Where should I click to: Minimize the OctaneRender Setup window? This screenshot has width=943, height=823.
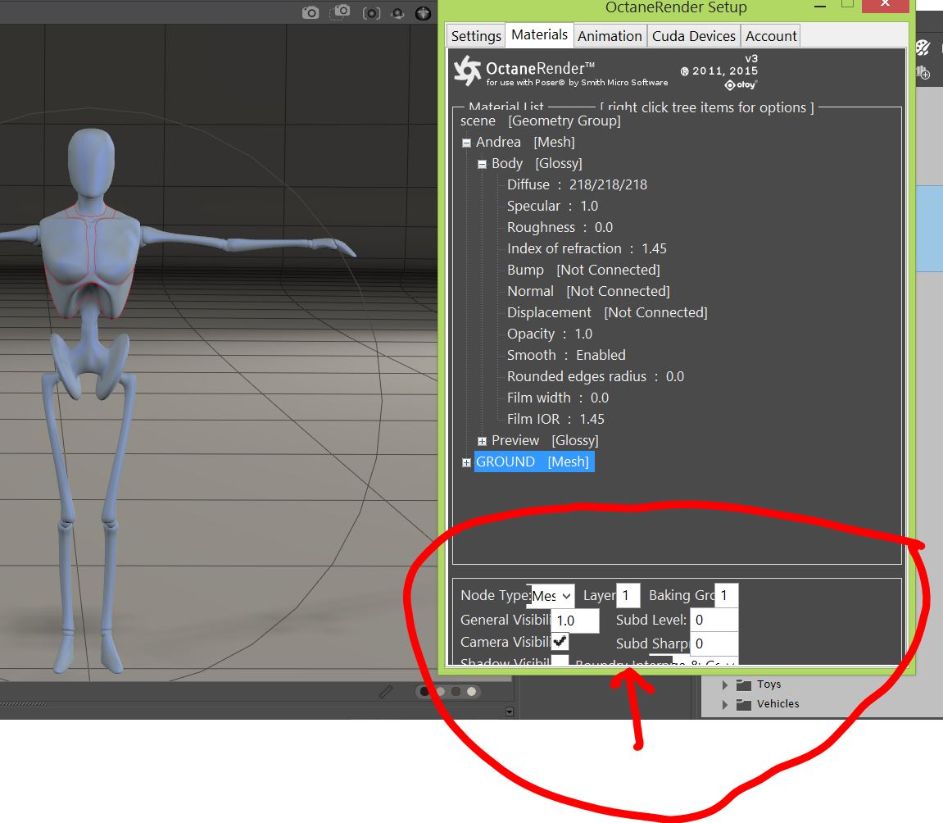click(820, 7)
